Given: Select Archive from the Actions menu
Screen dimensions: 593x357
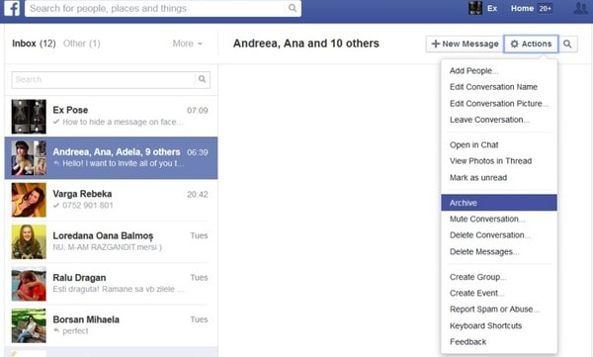Looking at the screenshot, I should [x=499, y=203].
